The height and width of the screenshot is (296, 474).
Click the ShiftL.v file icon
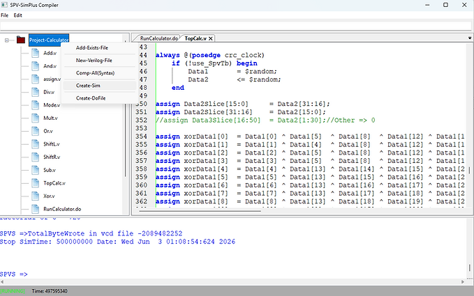[36, 144]
